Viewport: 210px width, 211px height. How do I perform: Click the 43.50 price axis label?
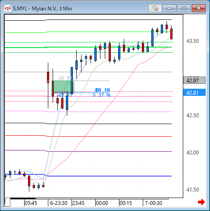click(x=192, y=41)
